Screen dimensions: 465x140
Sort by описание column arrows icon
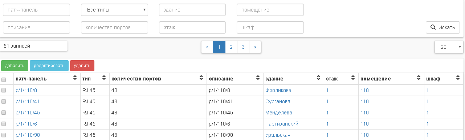258,78
